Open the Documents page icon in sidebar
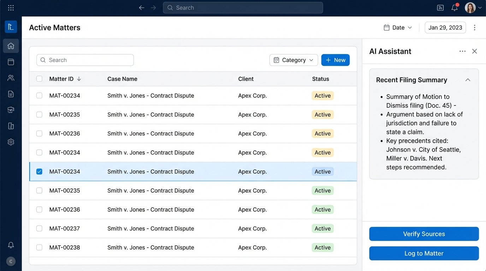Viewport: 486px width, 271px height. coord(11,94)
